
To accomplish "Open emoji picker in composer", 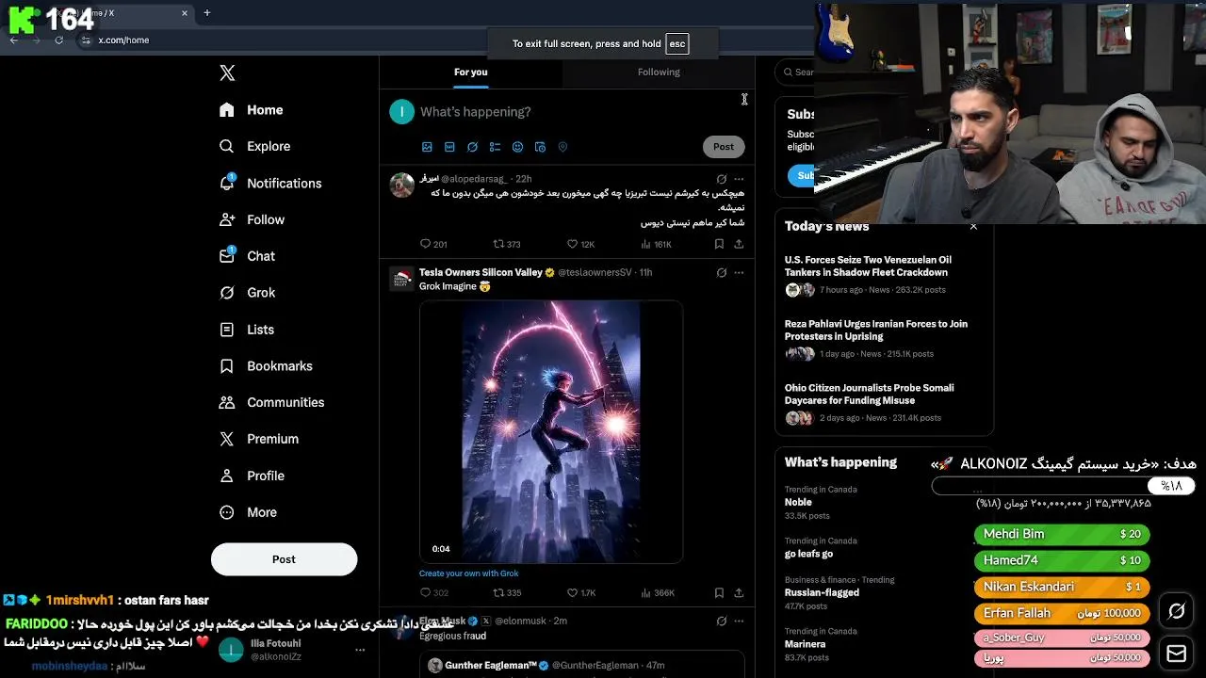I will (517, 147).
